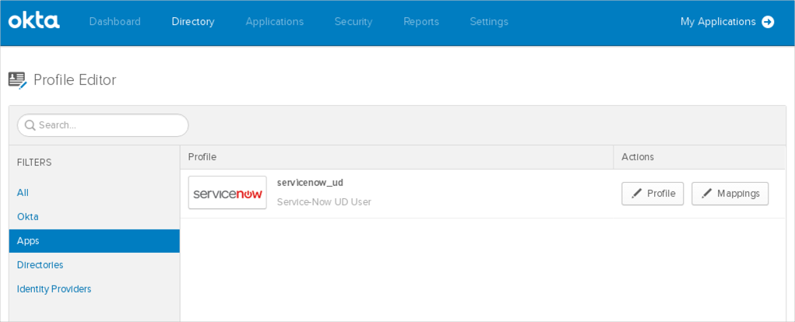Open the Settings menu
The image size is (795, 322).
coord(489,22)
